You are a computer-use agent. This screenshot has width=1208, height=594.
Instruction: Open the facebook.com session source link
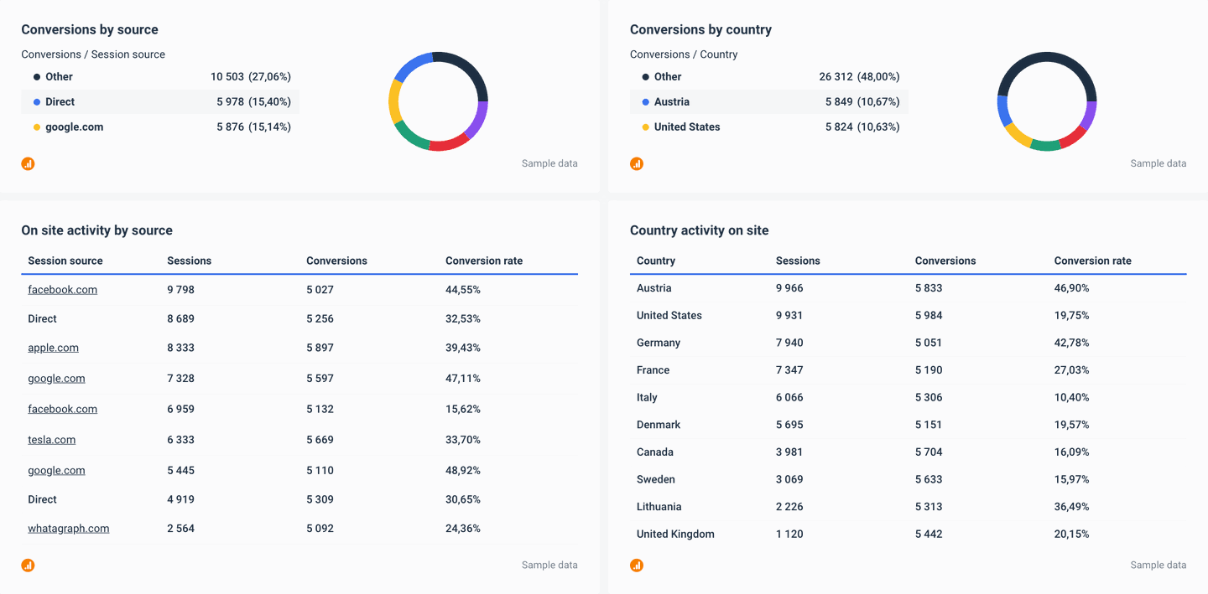62,289
